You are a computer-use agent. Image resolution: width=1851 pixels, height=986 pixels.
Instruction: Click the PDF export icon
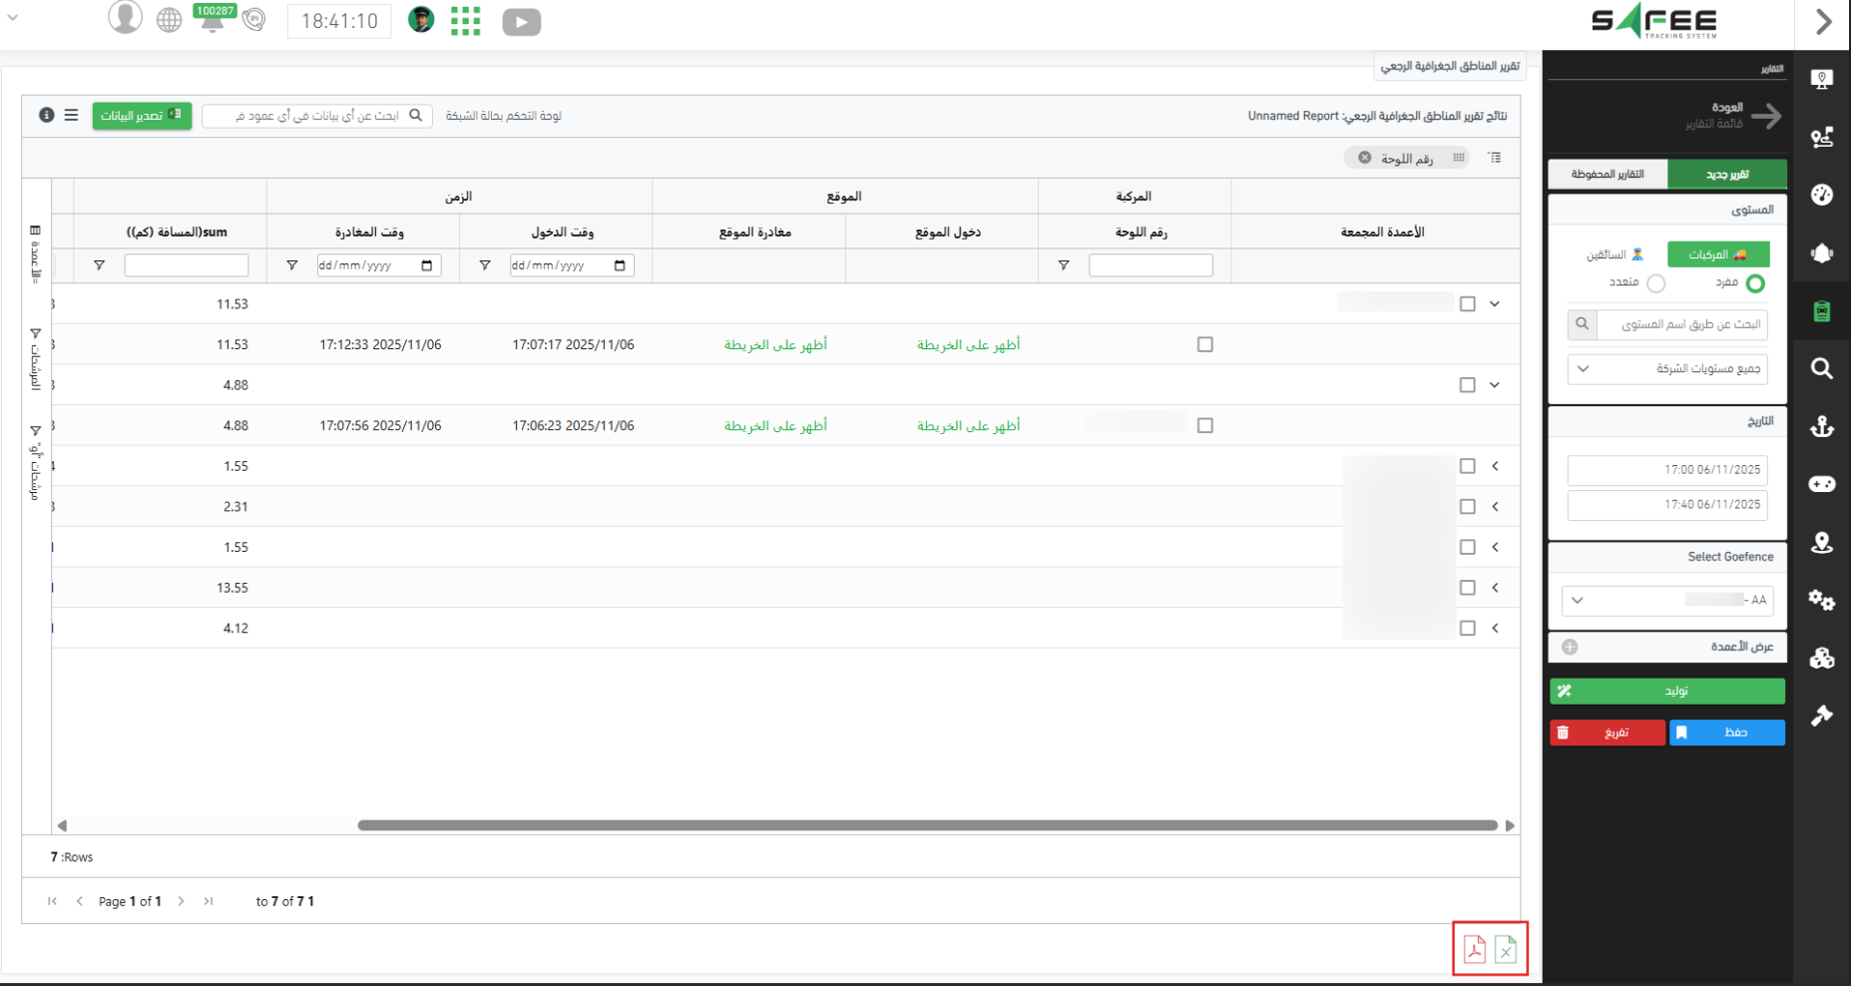1474,949
